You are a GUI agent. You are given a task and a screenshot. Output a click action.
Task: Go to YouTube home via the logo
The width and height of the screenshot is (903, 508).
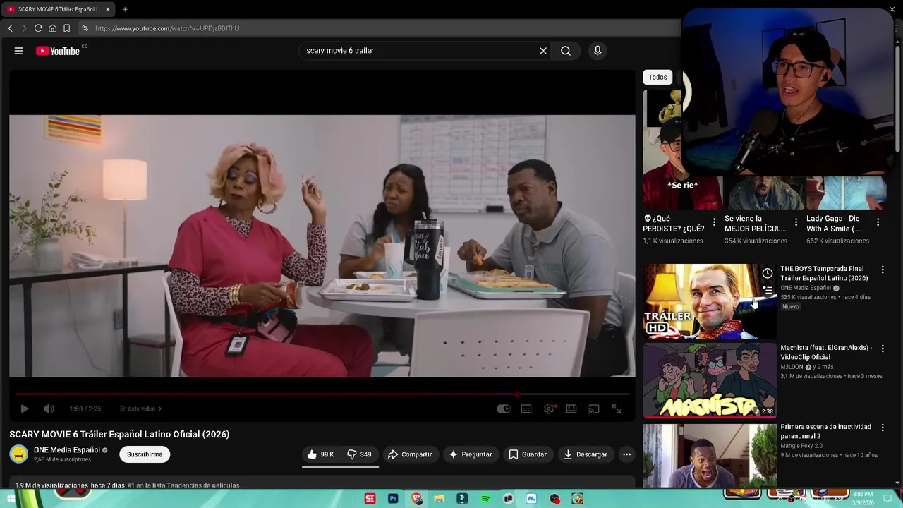coord(58,51)
